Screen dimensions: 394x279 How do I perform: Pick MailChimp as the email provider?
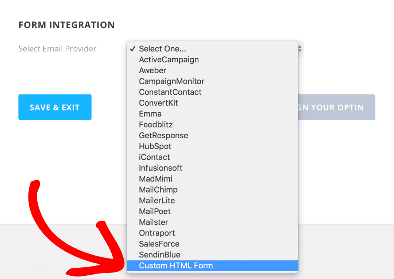158,189
